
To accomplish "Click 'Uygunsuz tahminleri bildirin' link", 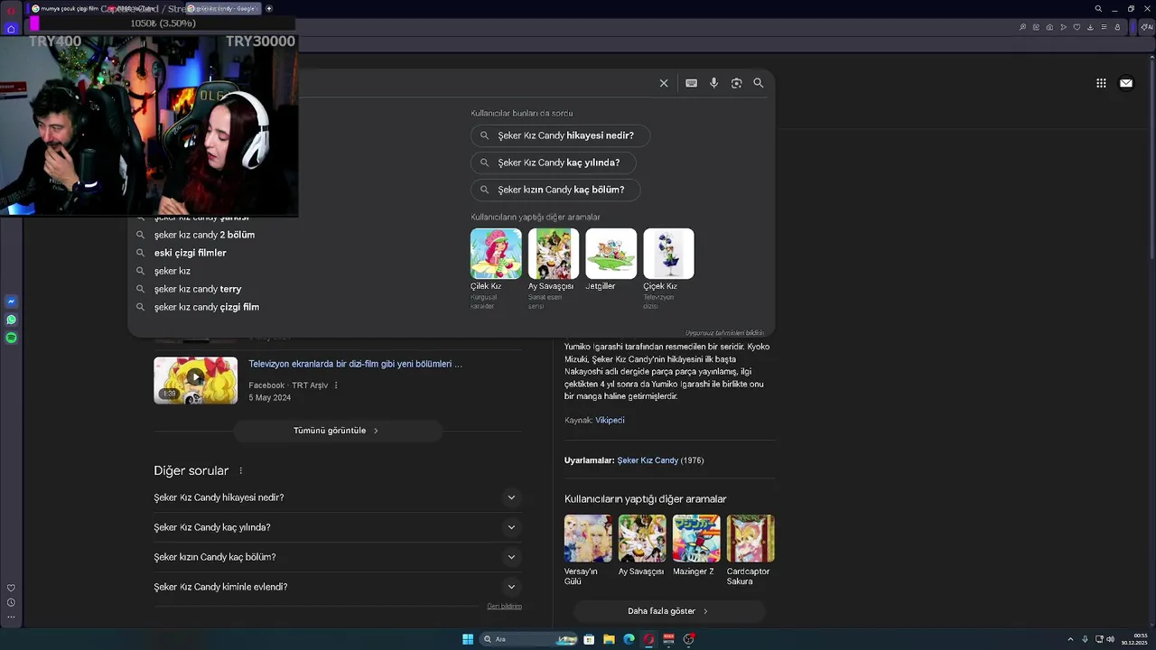I will tap(724, 333).
